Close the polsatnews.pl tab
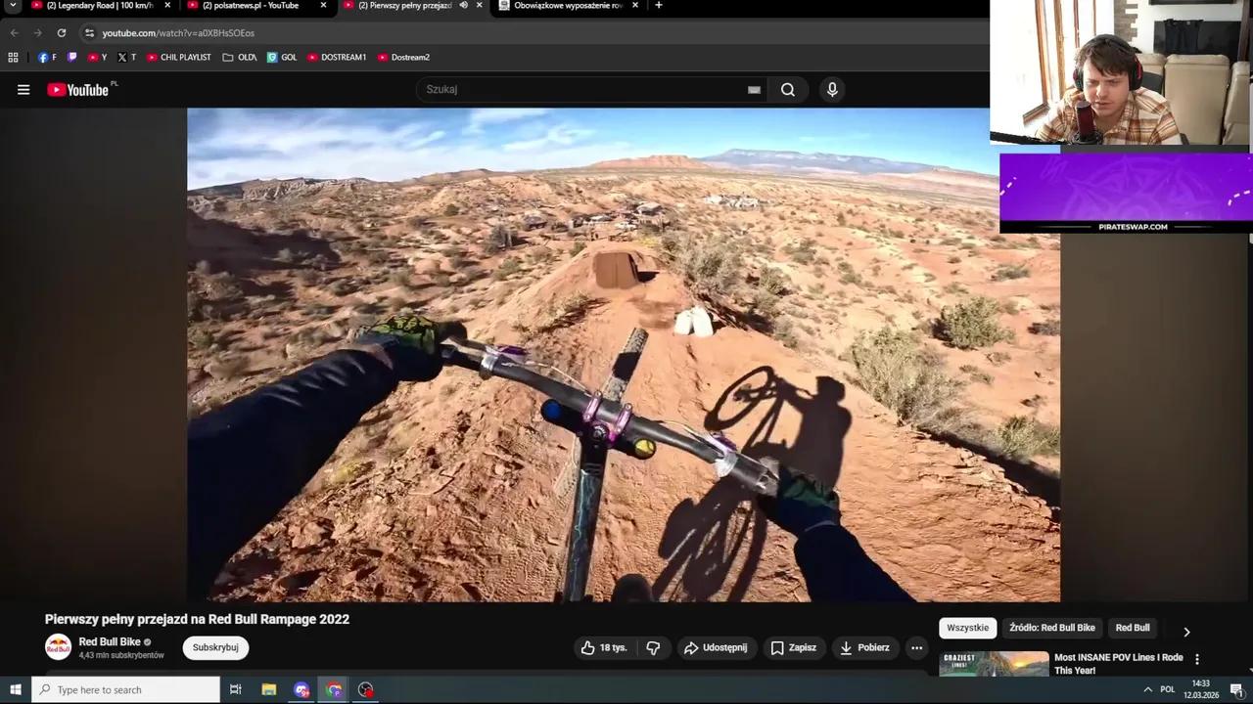This screenshot has width=1253, height=704. point(323,5)
